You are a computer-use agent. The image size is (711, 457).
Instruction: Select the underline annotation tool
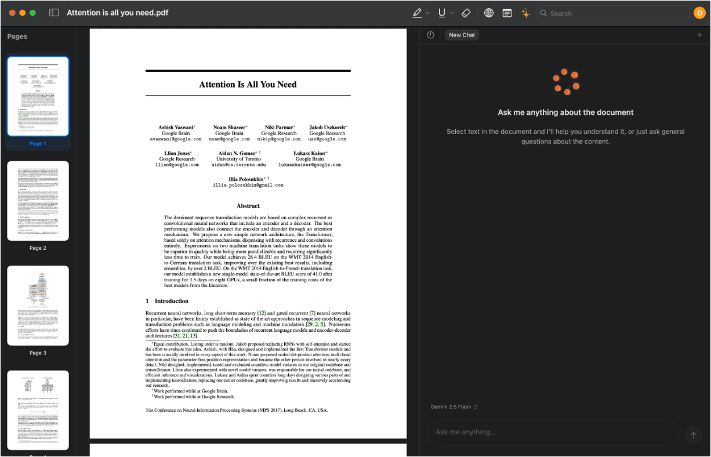coord(442,13)
